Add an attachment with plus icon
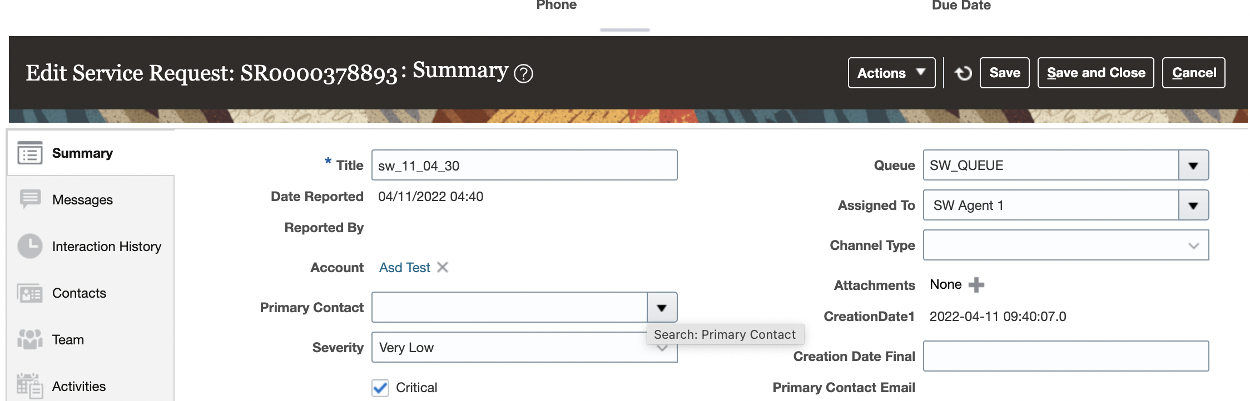 (976, 285)
